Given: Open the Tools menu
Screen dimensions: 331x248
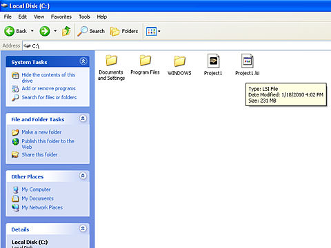Looking at the screenshot, I should coord(84,17).
